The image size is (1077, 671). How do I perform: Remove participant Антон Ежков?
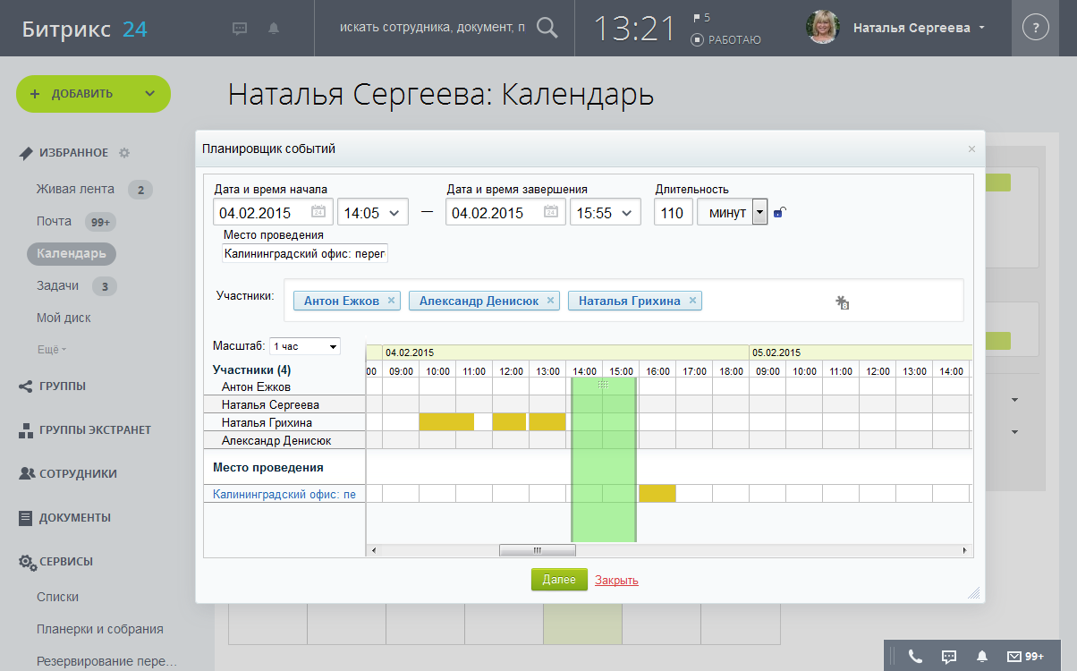click(391, 301)
